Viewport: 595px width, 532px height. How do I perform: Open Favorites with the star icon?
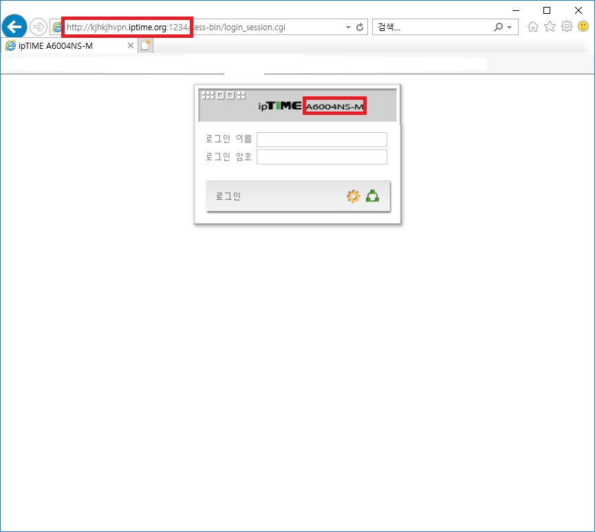(550, 27)
